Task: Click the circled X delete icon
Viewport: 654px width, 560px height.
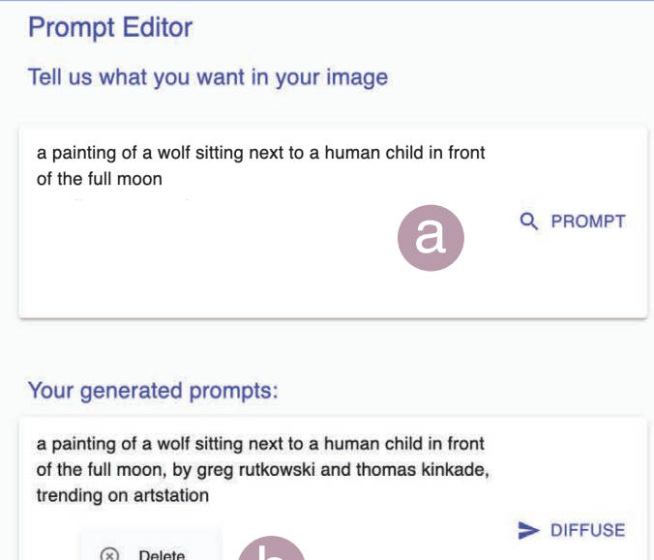Action: tap(109, 554)
